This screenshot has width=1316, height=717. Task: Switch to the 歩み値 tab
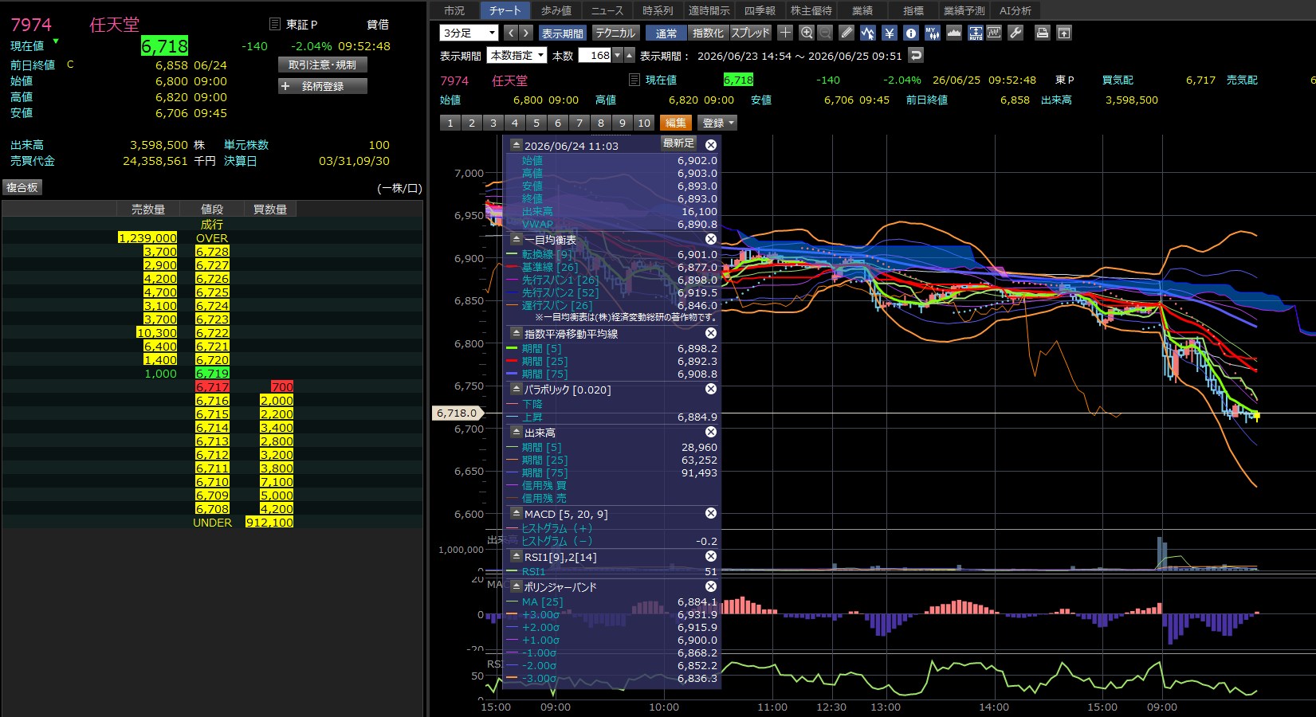[x=556, y=10]
